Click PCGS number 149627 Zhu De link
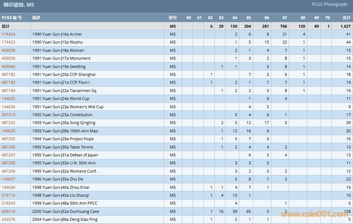353x224 pixels. pos(8,179)
